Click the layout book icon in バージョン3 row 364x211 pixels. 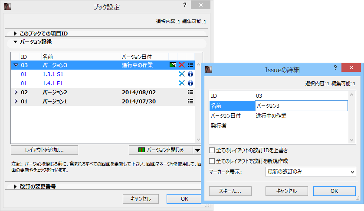pos(173,65)
